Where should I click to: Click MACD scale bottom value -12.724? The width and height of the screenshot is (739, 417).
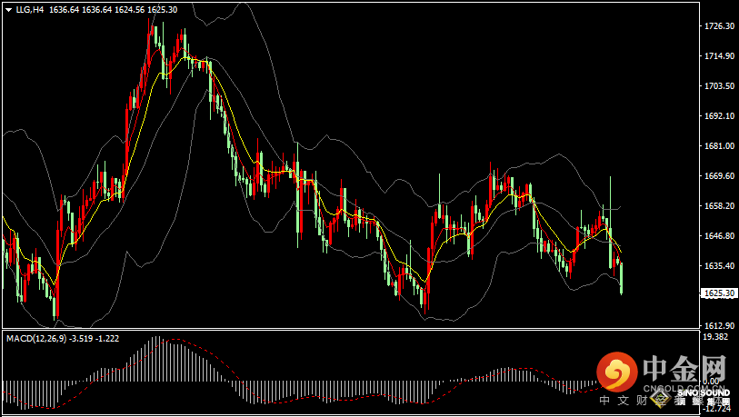point(715,409)
